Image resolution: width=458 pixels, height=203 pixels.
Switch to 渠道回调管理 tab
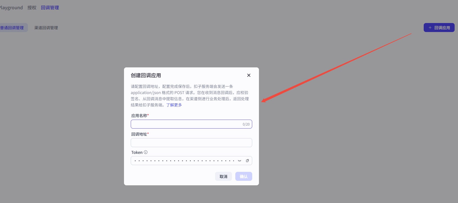point(46,28)
